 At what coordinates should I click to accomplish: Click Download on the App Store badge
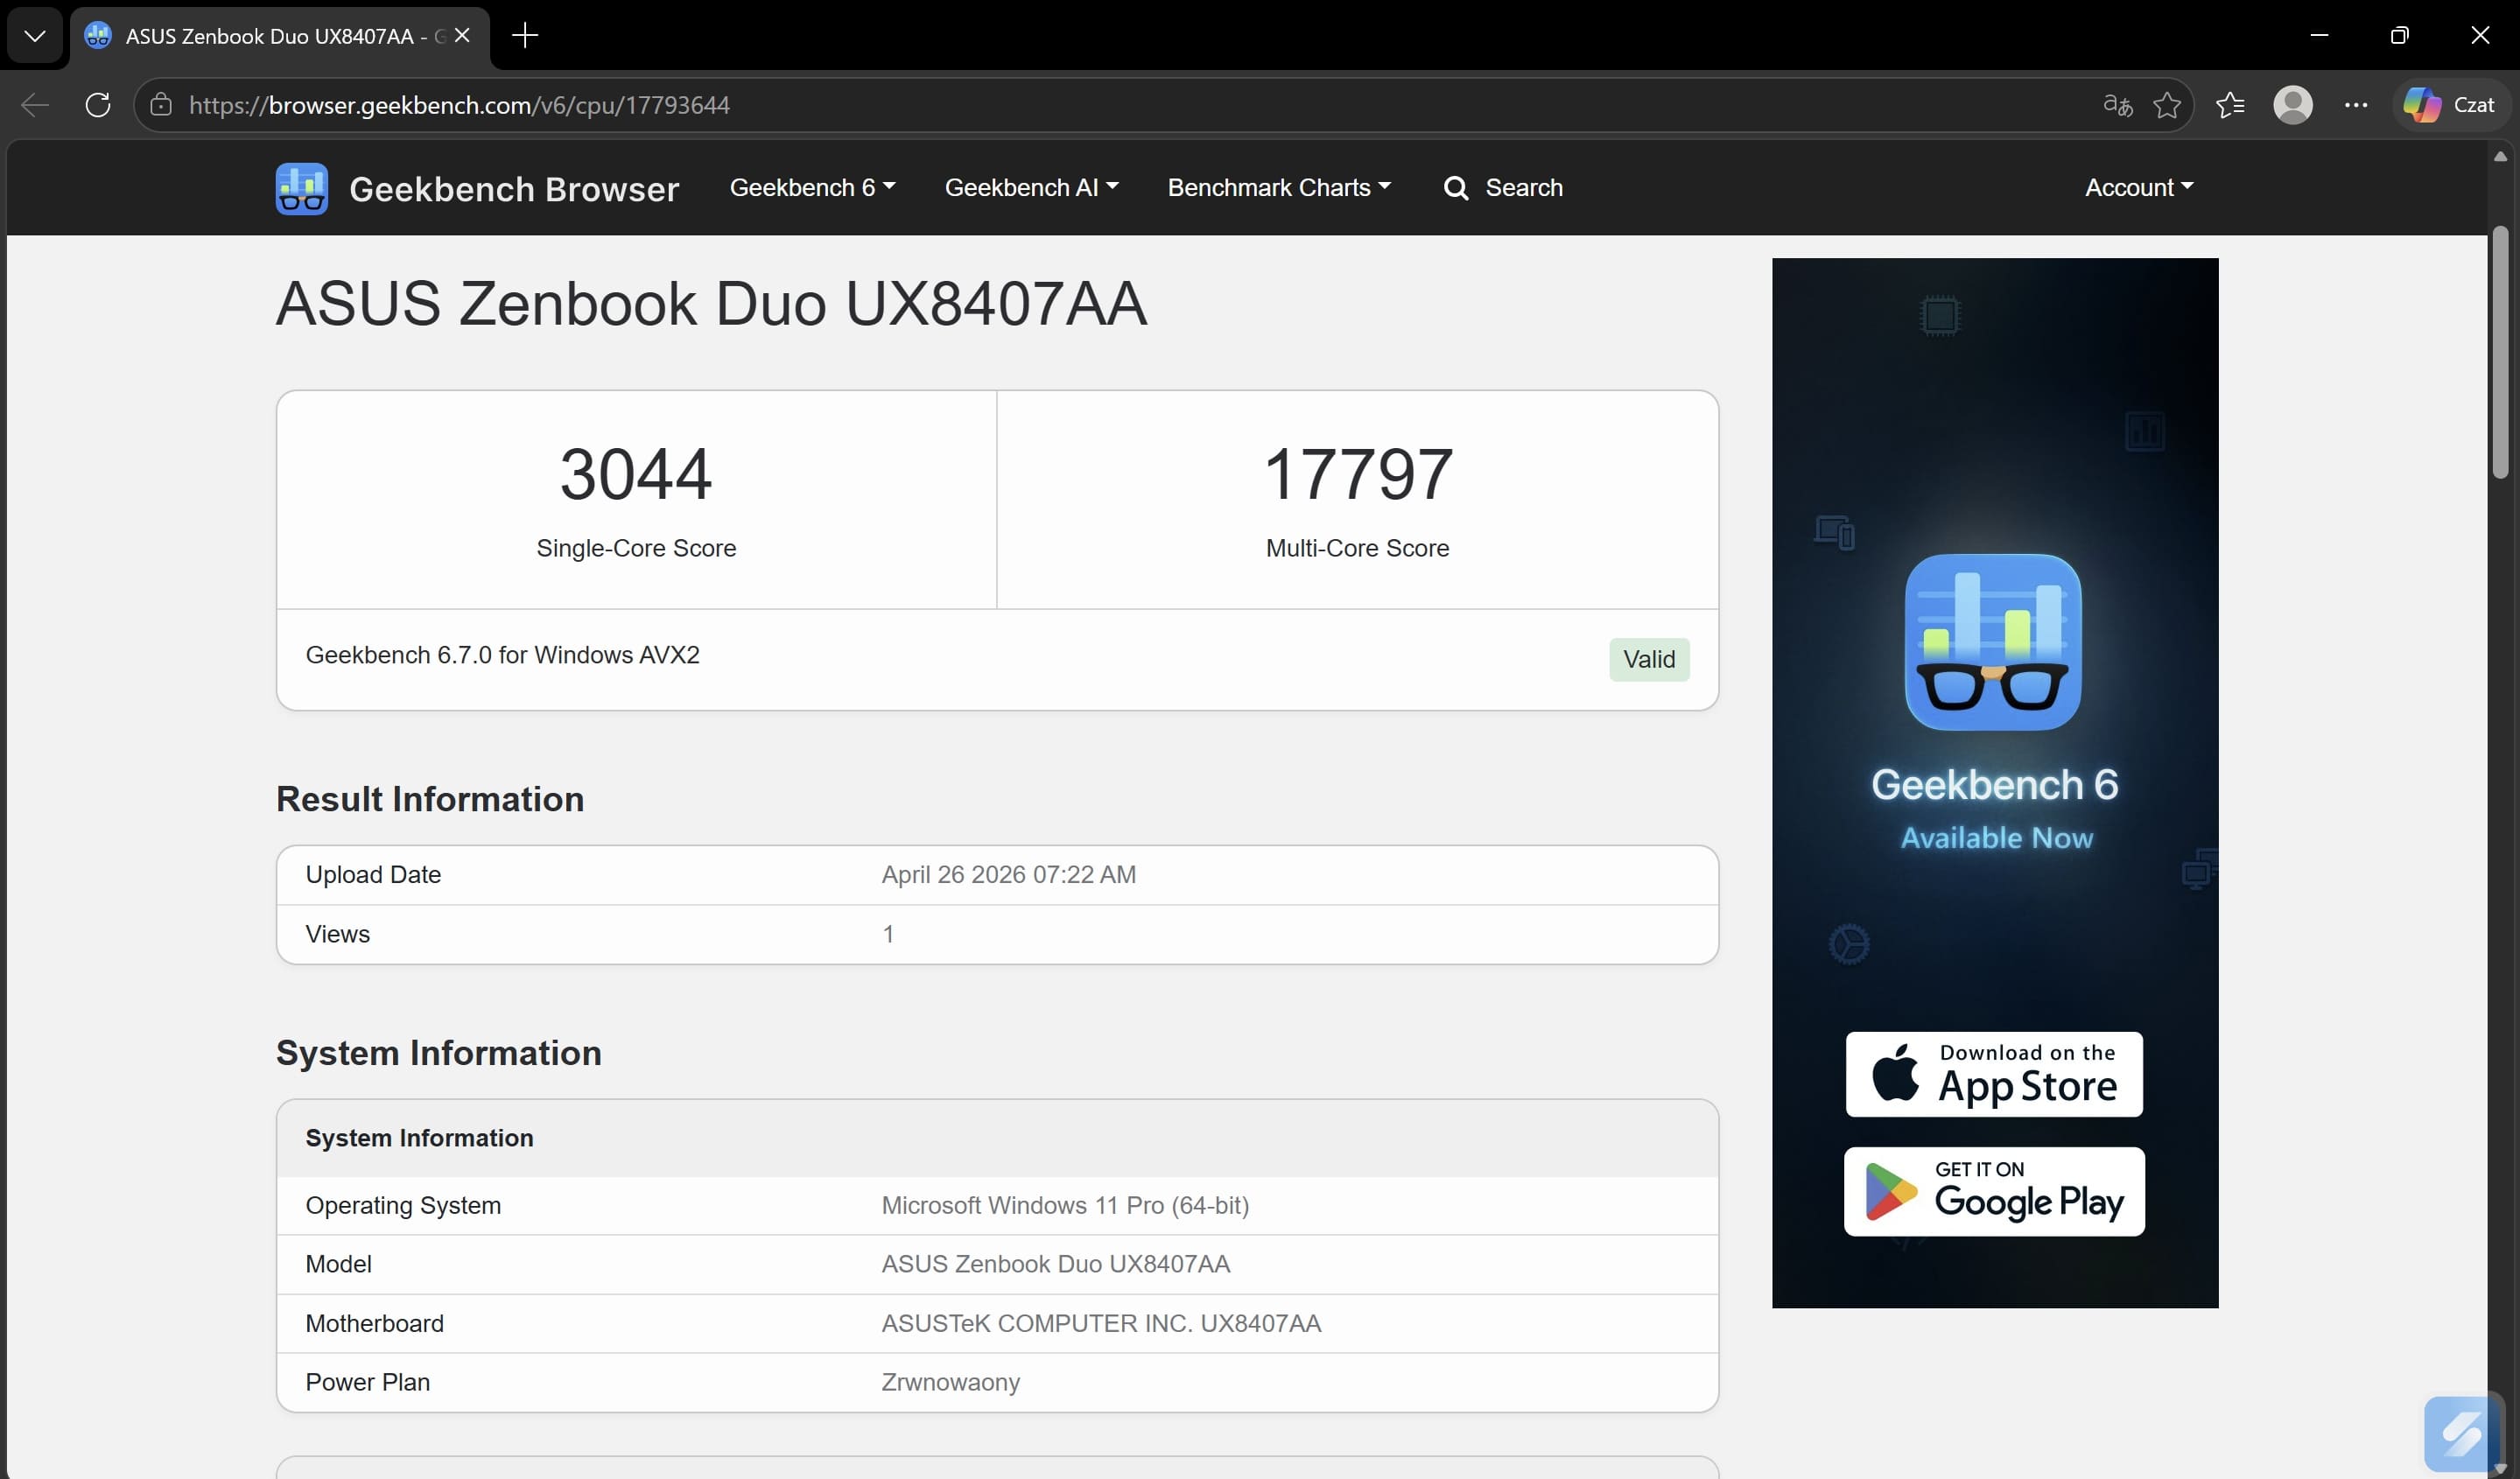click(1993, 1074)
